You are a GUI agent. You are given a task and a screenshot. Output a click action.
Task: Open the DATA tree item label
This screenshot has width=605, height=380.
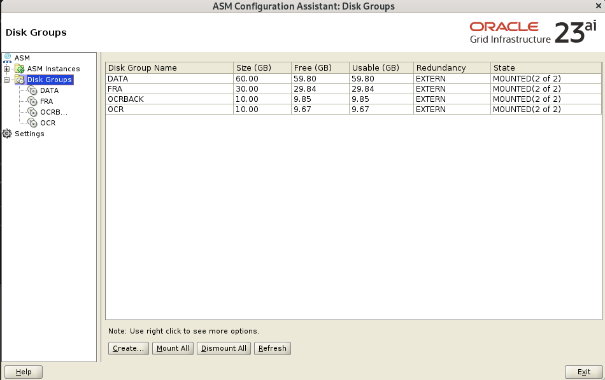point(50,90)
